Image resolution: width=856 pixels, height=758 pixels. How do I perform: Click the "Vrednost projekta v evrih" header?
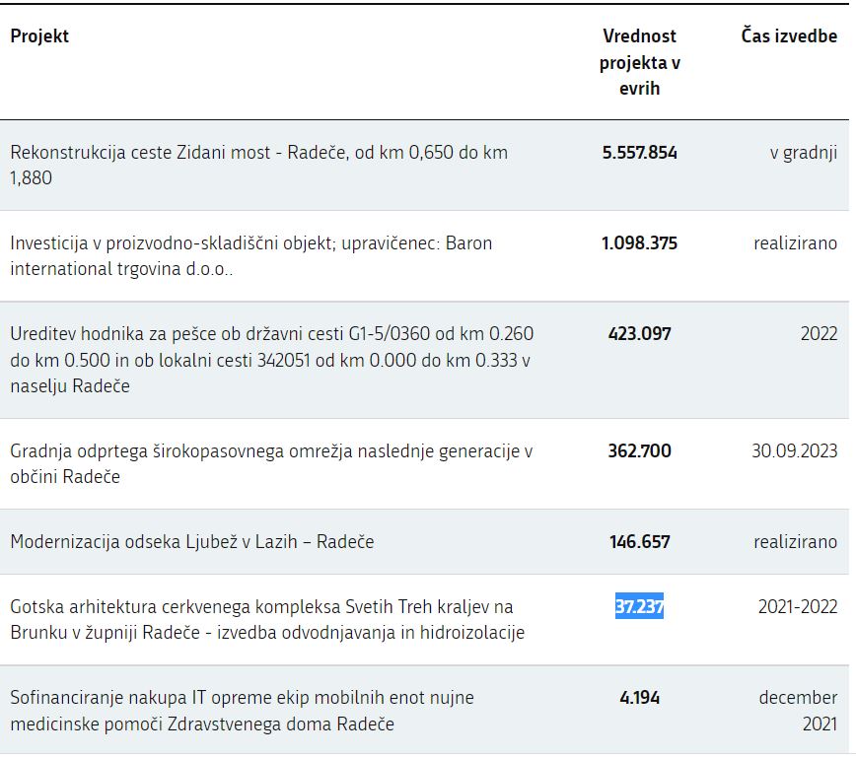pyautogui.click(x=639, y=62)
